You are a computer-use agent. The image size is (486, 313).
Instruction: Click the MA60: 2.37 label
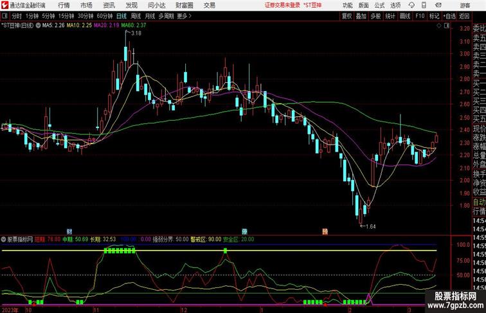click(134, 26)
